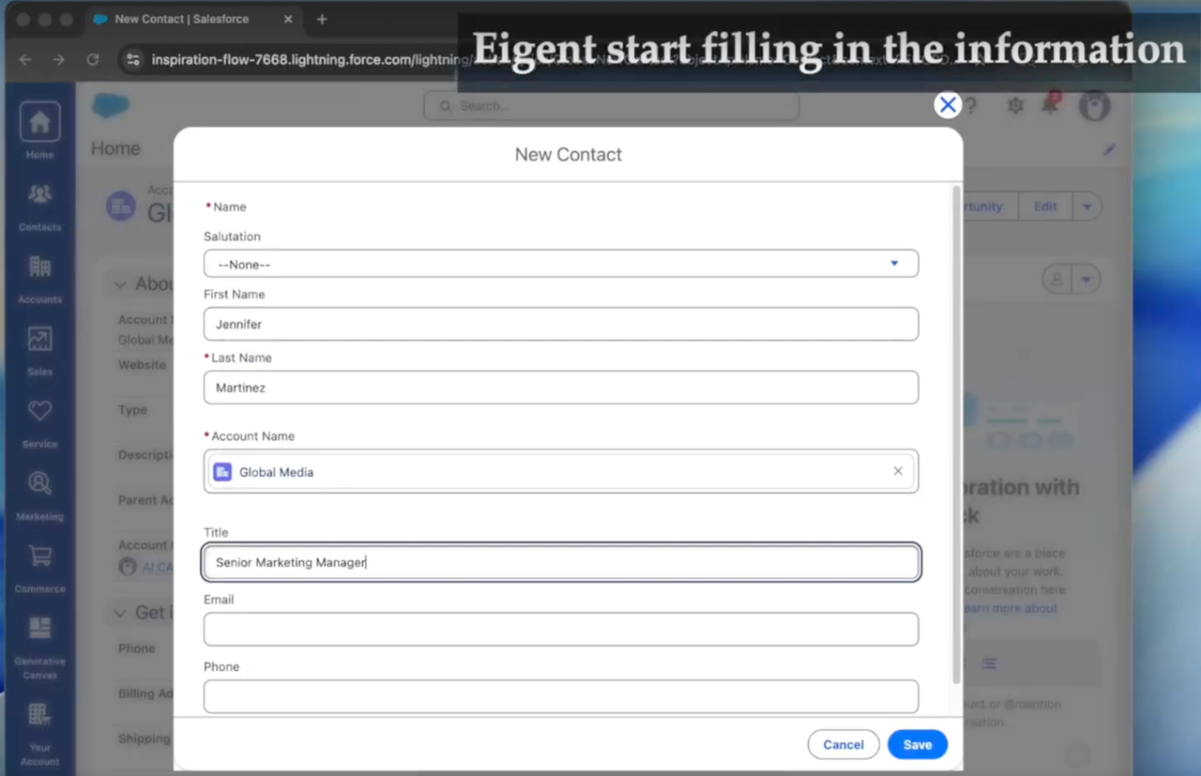The image size is (1201, 776).
Task: Click the Email input field
Action: (560, 629)
